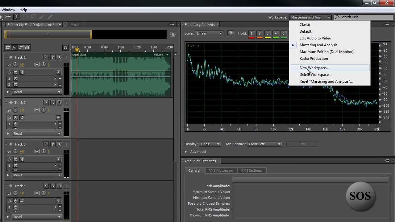Open Track 2 Read automation mode dropdown
Image resolution: width=395 pixels, height=222 pixels.
(x=37, y=134)
